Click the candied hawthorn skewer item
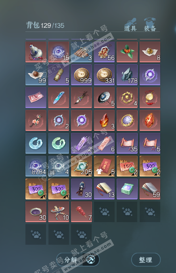The width and height of the screenshot is (176, 273). [82, 212]
